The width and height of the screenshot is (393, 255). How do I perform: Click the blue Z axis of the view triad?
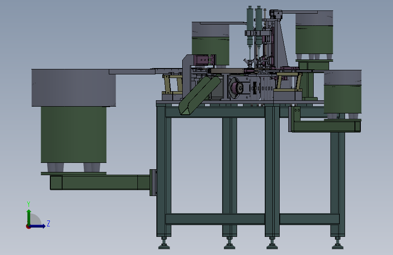point(38,226)
